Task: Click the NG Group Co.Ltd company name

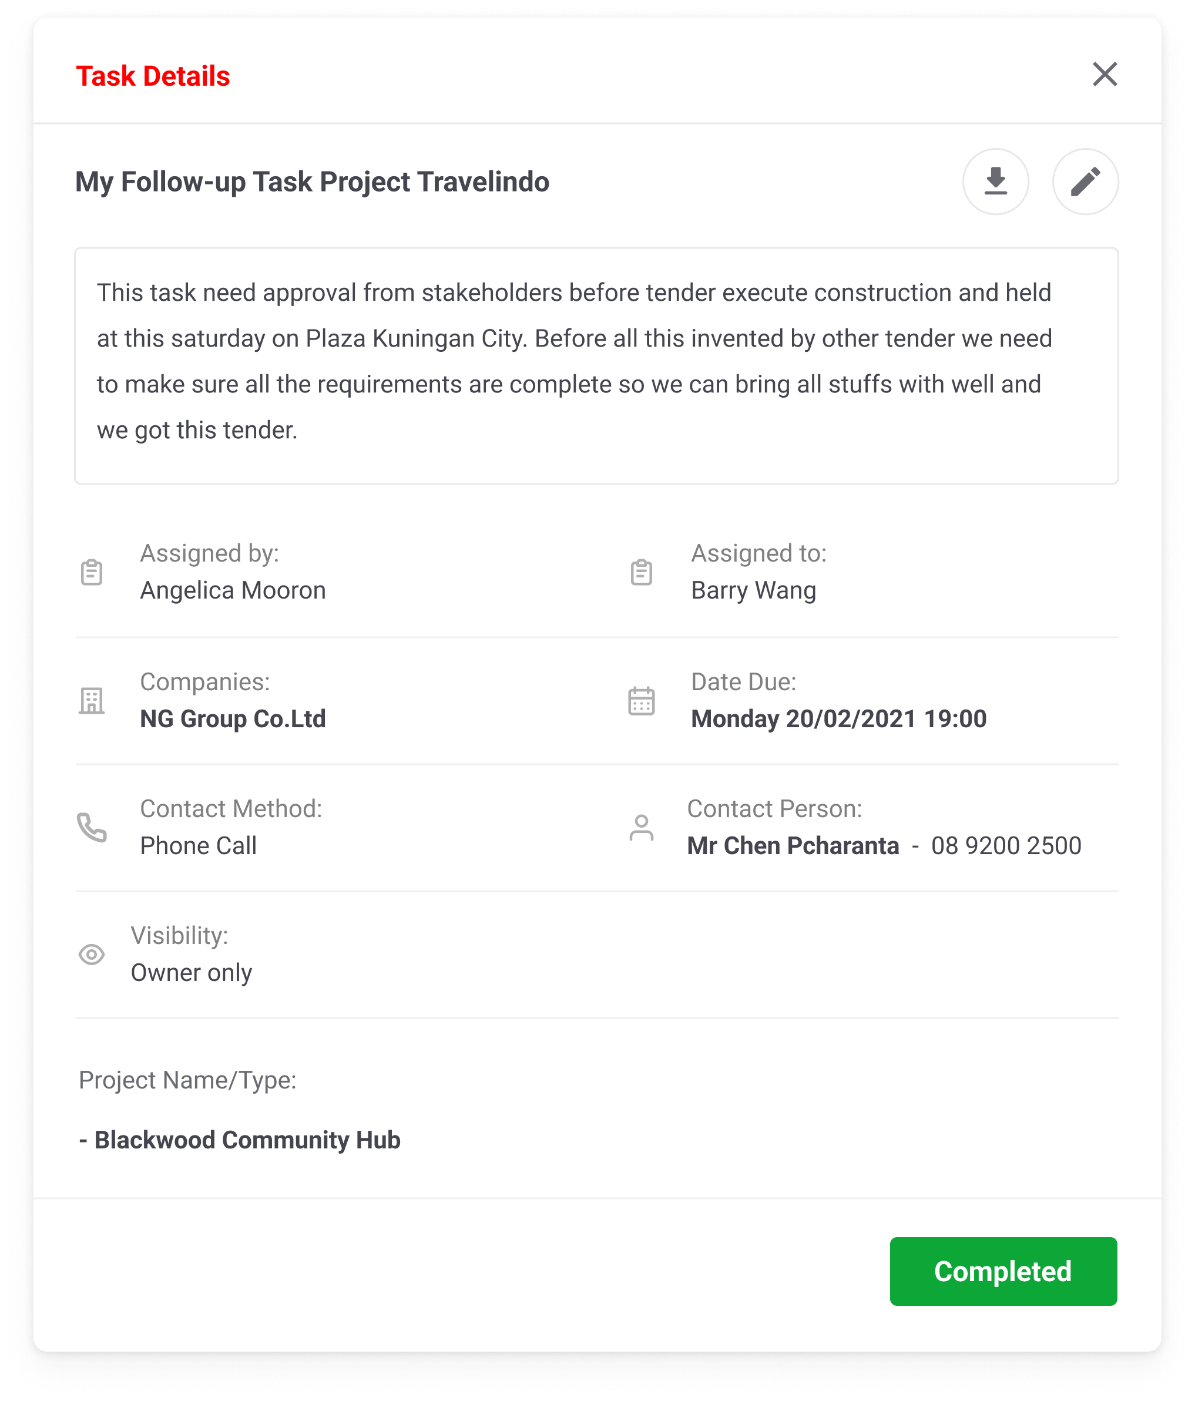Action: 233,719
